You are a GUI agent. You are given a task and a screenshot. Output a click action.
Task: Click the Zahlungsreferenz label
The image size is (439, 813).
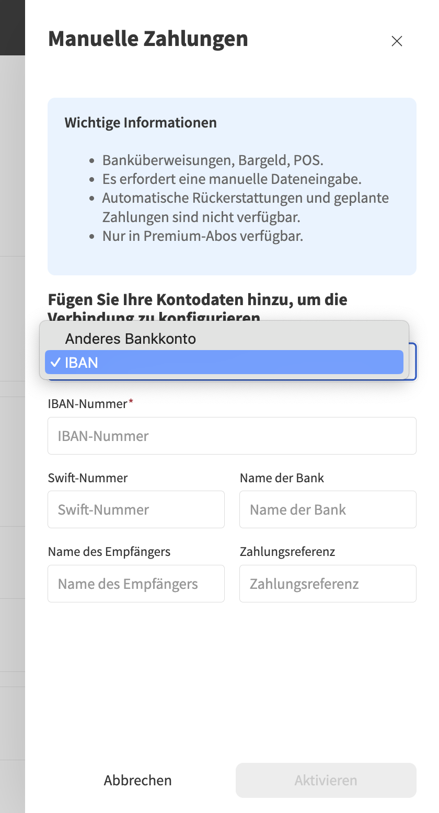click(x=287, y=552)
